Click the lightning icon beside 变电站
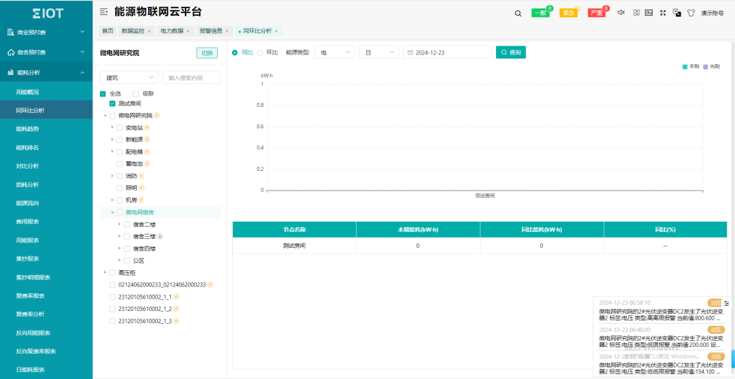The image size is (735, 379). pyautogui.click(x=147, y=127)
